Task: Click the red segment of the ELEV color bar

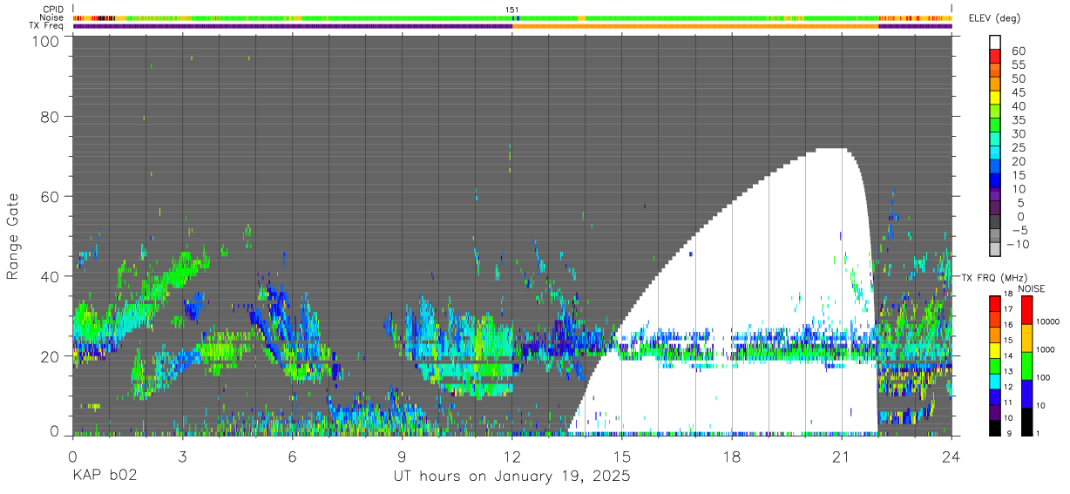Action: point(994,58)
